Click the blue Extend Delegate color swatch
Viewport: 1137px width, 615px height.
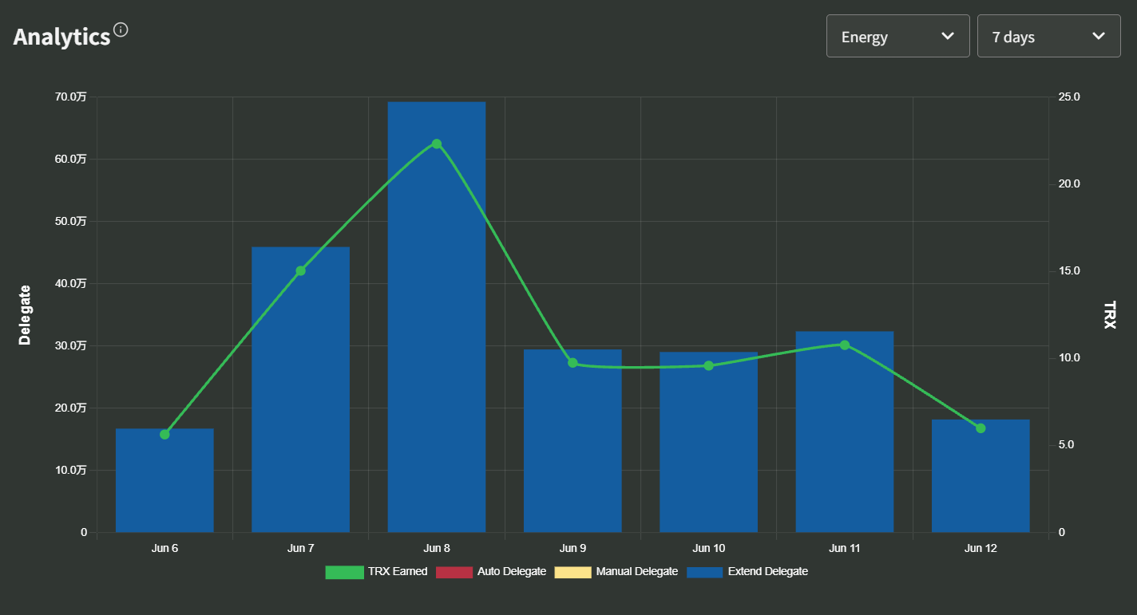pos(704,572)
